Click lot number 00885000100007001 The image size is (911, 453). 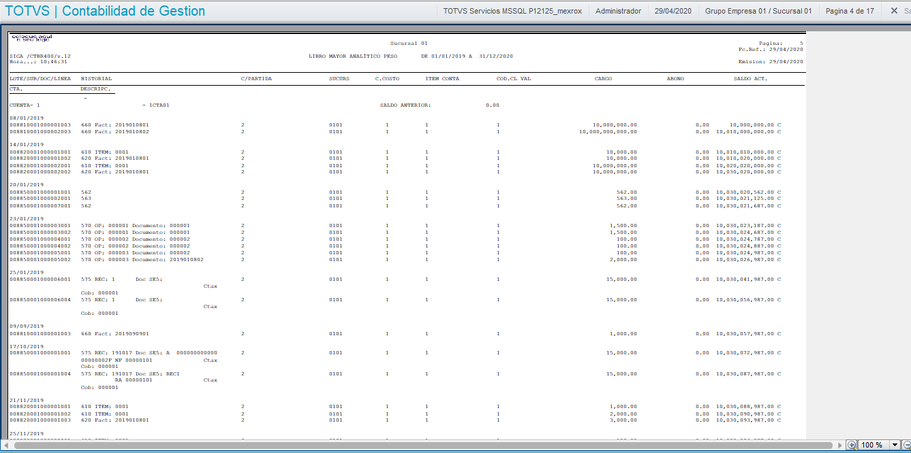coord(40,205)
